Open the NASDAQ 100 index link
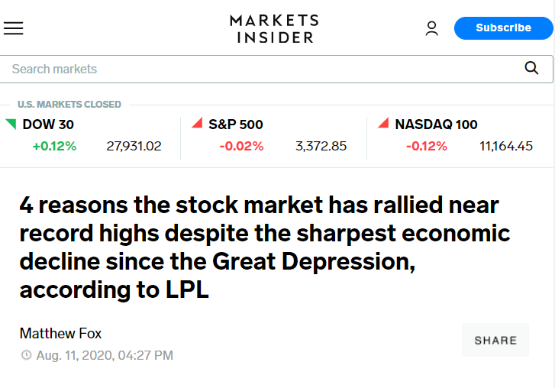 436,124
